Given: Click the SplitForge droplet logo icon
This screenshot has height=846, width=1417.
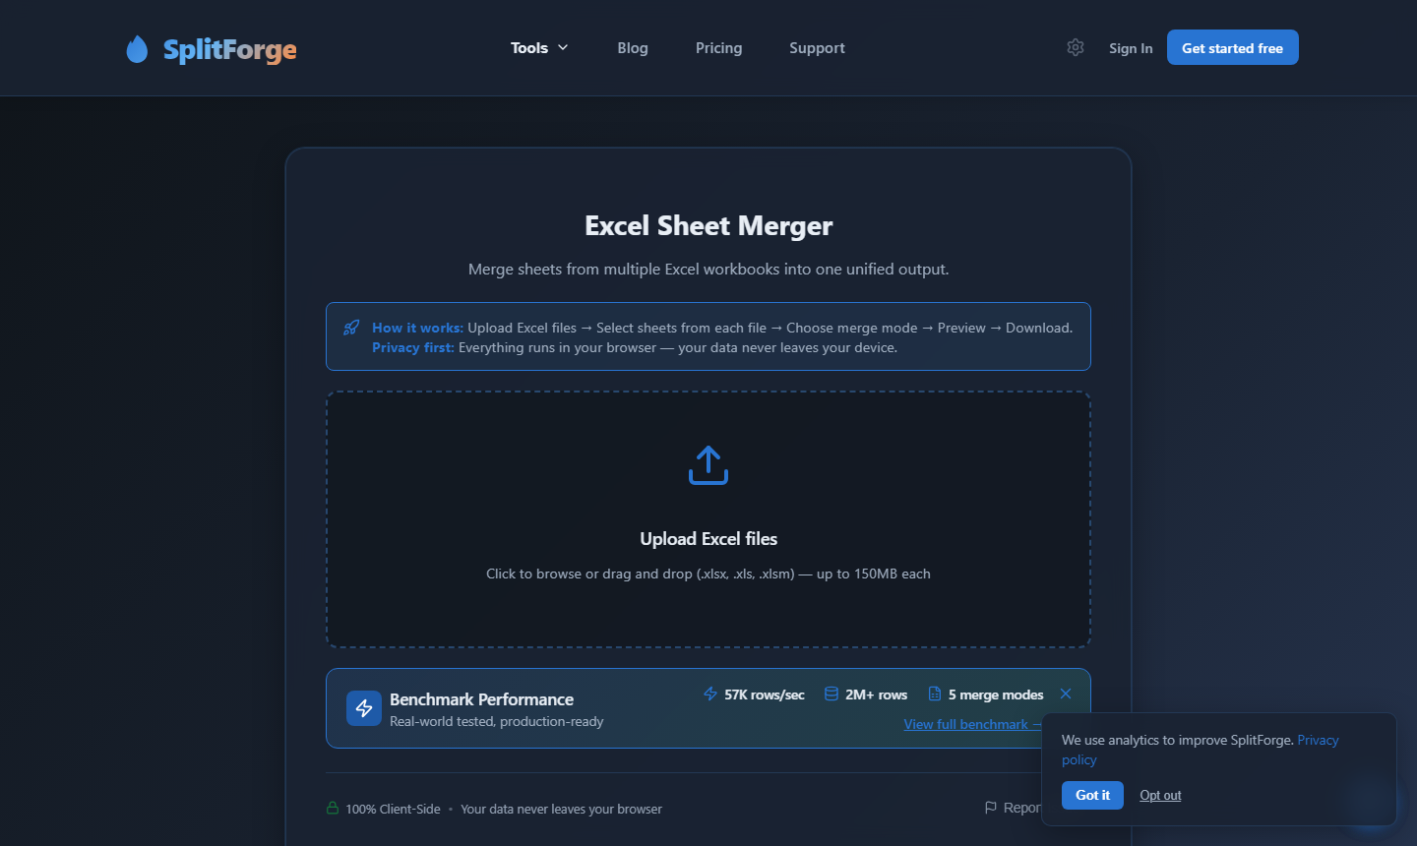Looking at the screenshot, I should click(x=137, y=48).
